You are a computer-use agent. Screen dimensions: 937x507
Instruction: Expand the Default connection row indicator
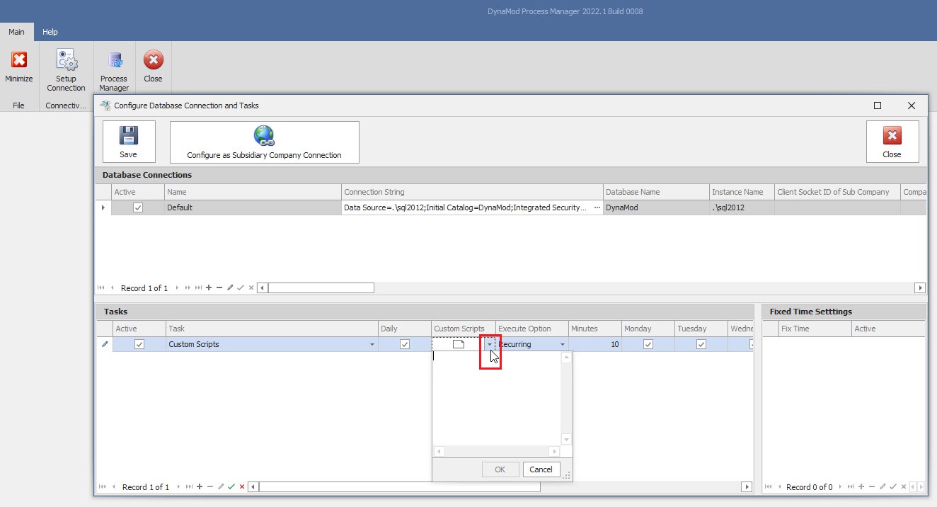[x=104, y=207]
